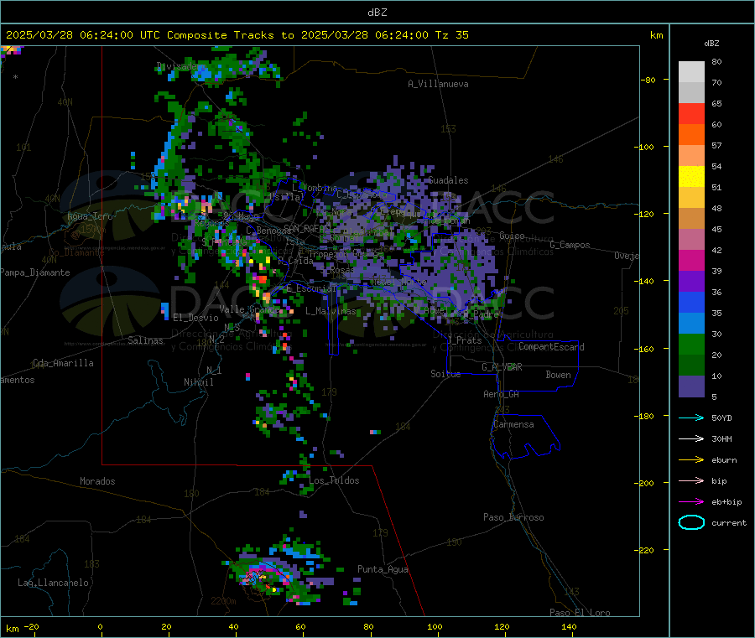Viewport: 755px width, 638px height.
Task: Click the 'Cda_Amarilla' map label
Action: pos(63,363)
